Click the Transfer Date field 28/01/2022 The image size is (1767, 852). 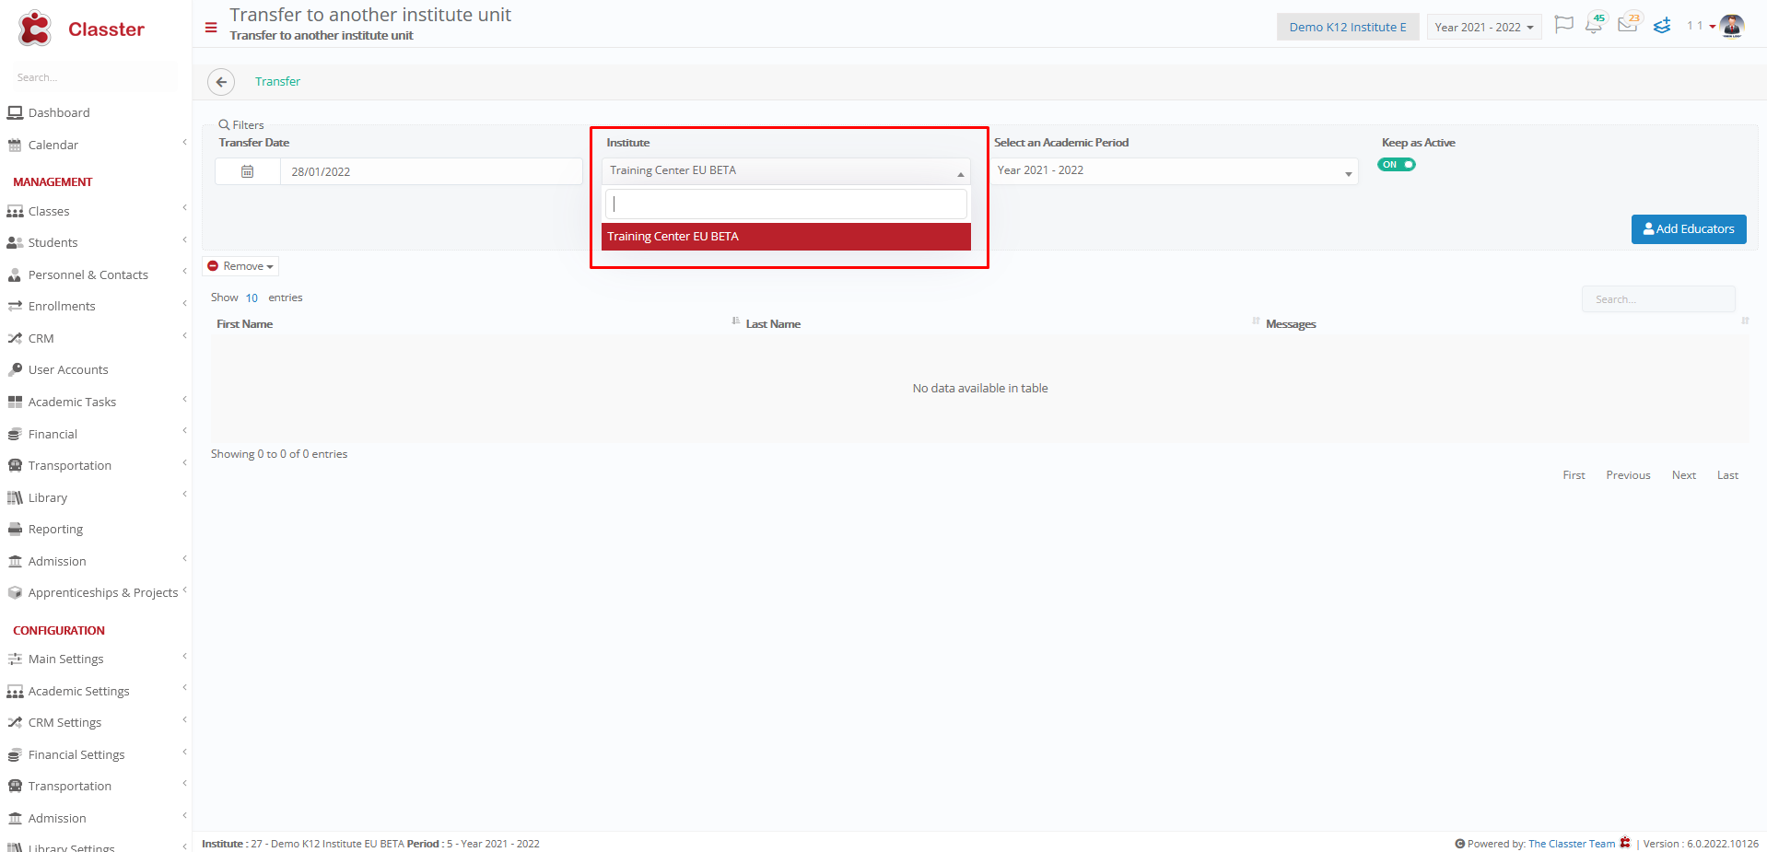click(x=431, y=171)
